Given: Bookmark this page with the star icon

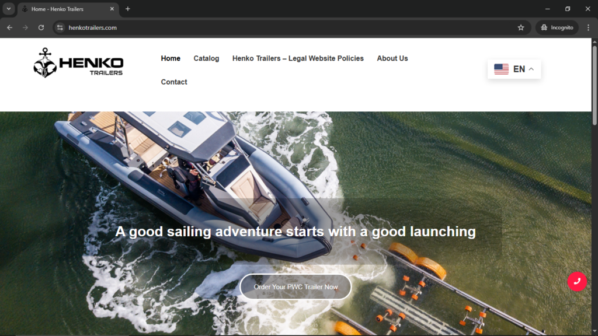Looking at the screenshot, I should tap(521, 27).
